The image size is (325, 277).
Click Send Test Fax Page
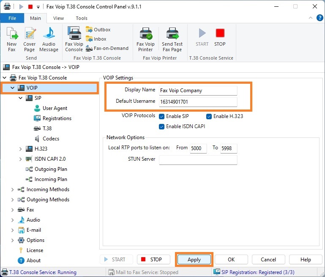[172, 39]
